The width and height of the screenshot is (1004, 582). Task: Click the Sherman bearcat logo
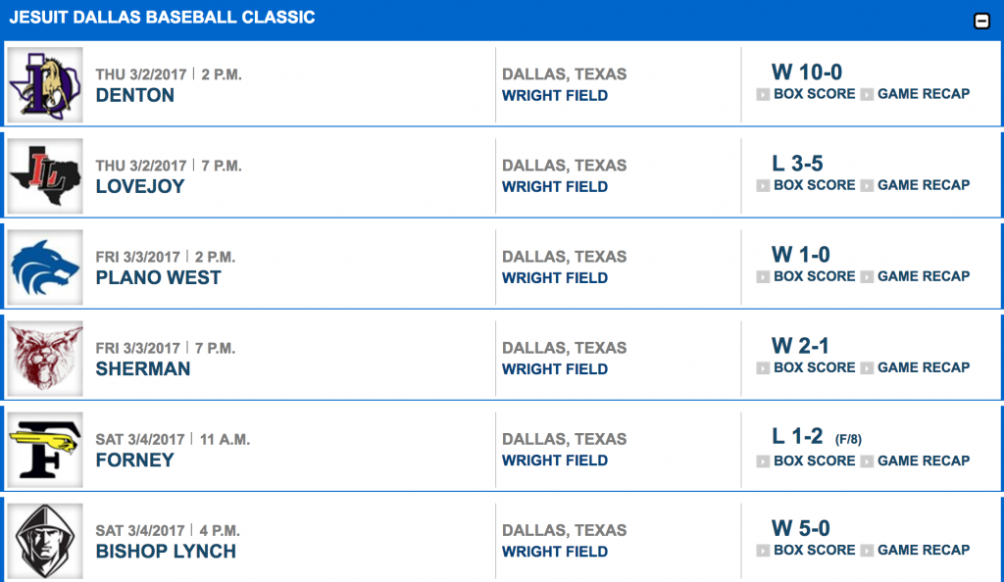45,359
